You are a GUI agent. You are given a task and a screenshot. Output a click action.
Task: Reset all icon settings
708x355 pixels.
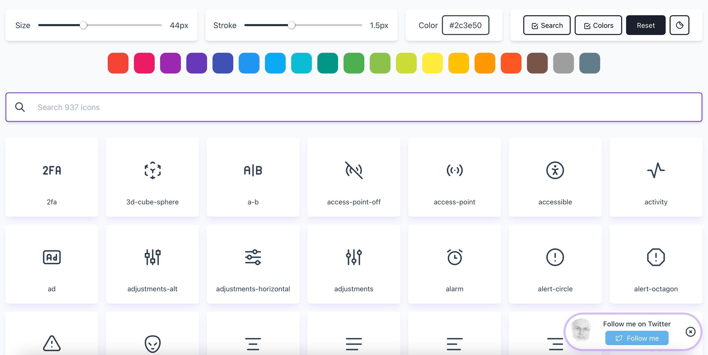click(x=646, y=25)
